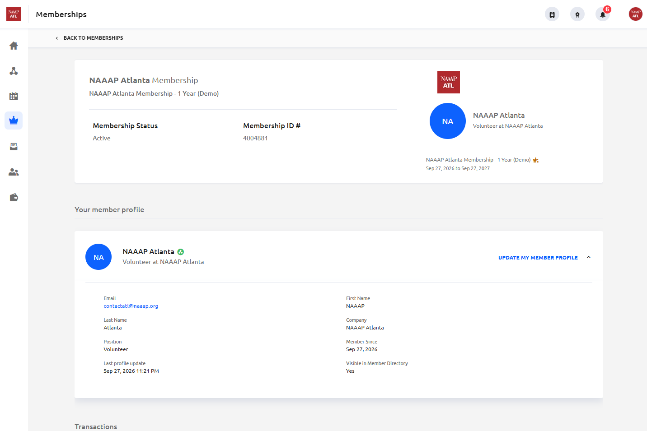
Task: Click 'NAAAP Atlanta Membership - 1 Year (Demo)' subtitle
Action: click(x=154, y=93)
